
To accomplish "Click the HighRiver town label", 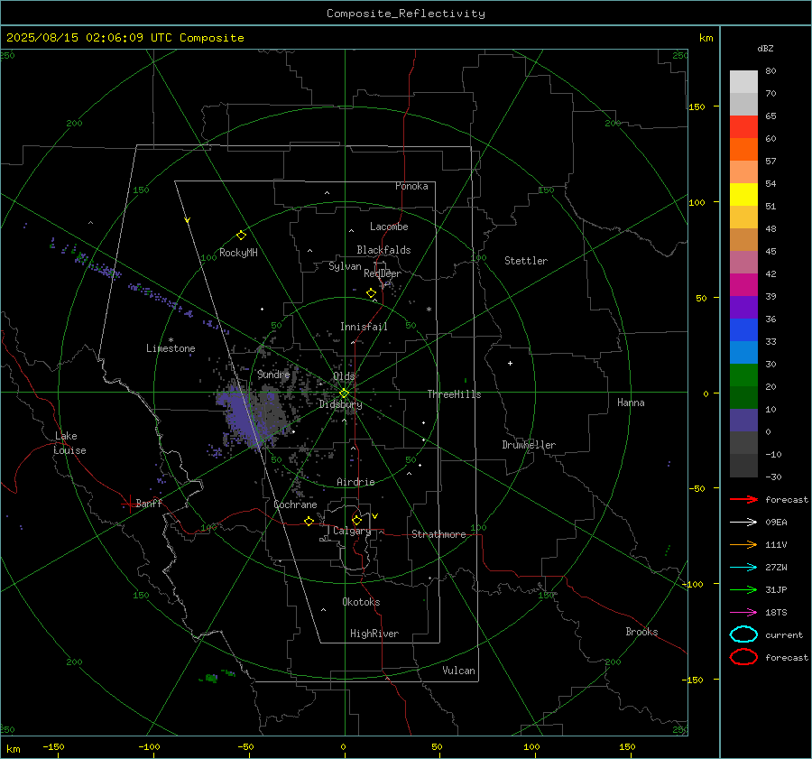I will click(x=374, y=634).
